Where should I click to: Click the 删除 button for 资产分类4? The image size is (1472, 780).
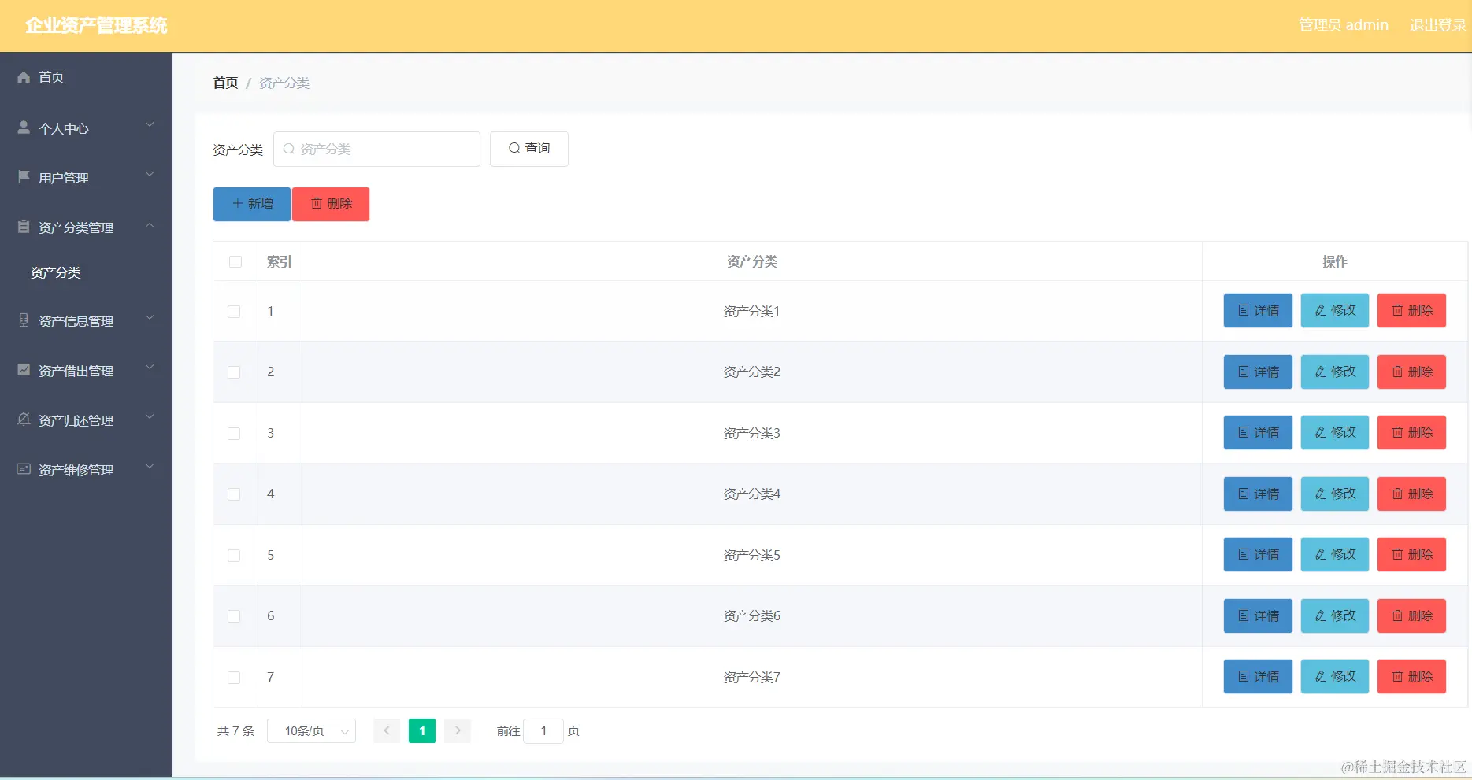[1411, 494]
